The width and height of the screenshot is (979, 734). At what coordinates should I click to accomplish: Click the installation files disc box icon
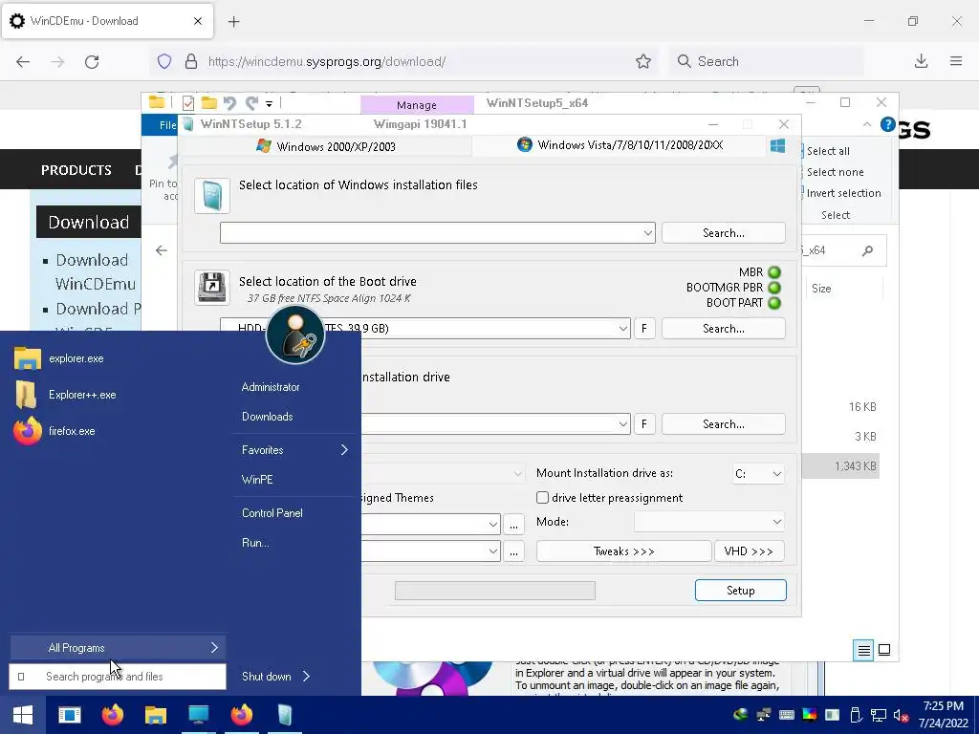pos(212,196)
